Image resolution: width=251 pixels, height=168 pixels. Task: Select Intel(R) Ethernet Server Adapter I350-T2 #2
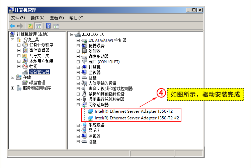[x=137, y=118]
